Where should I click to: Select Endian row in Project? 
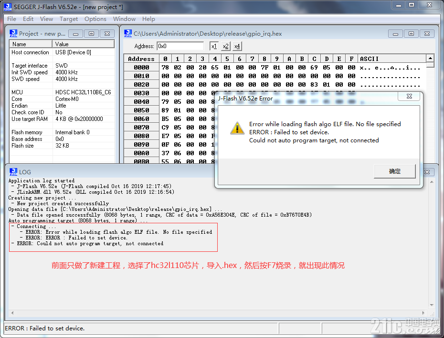point(62,106)
